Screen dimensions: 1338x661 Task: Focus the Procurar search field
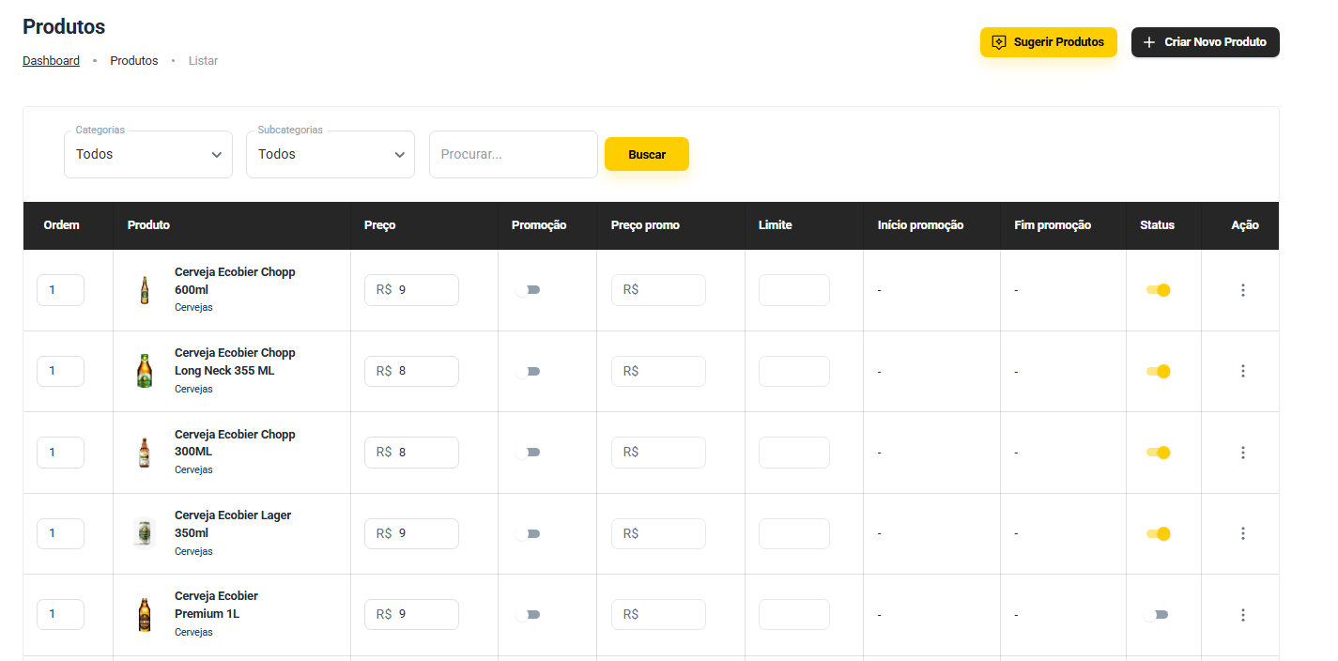514,154
